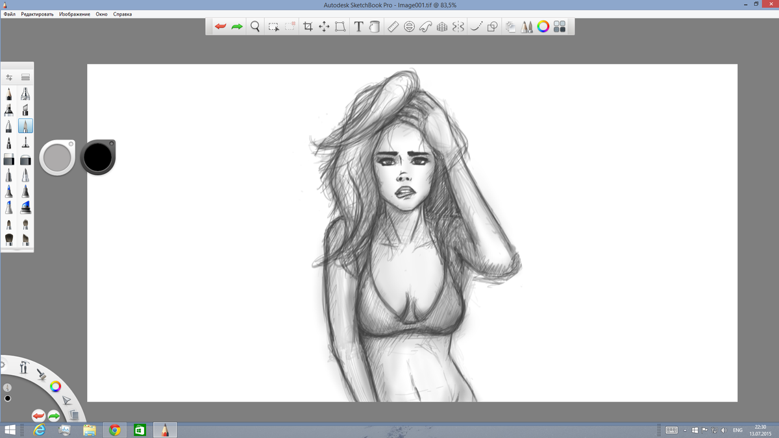779x438 pixels.
Task: Click the ENG language indicator
Action: pyautogui.click(x=737, y=430)
